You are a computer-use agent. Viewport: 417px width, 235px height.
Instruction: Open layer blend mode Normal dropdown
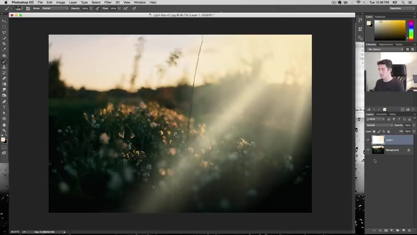[x=379, y=125]
